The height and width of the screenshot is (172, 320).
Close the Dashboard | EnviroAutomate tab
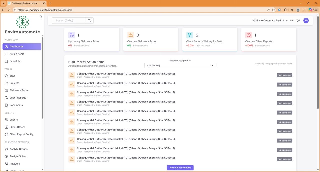(x=44, y=3)
